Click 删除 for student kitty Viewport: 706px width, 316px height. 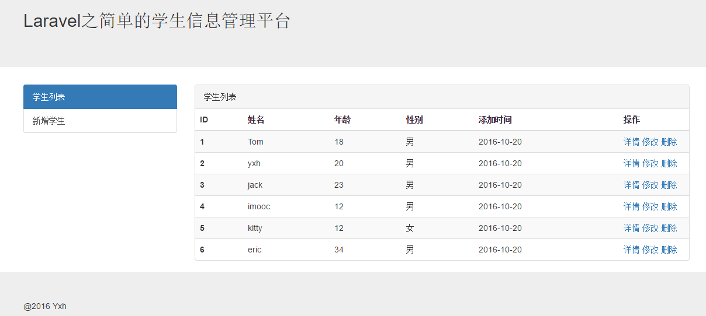point(669,228)
